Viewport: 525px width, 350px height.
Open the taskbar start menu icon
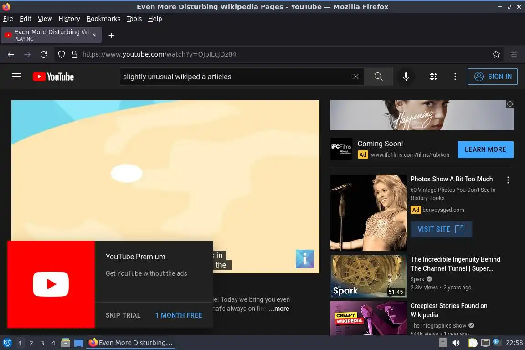click(x=7, y=343)
